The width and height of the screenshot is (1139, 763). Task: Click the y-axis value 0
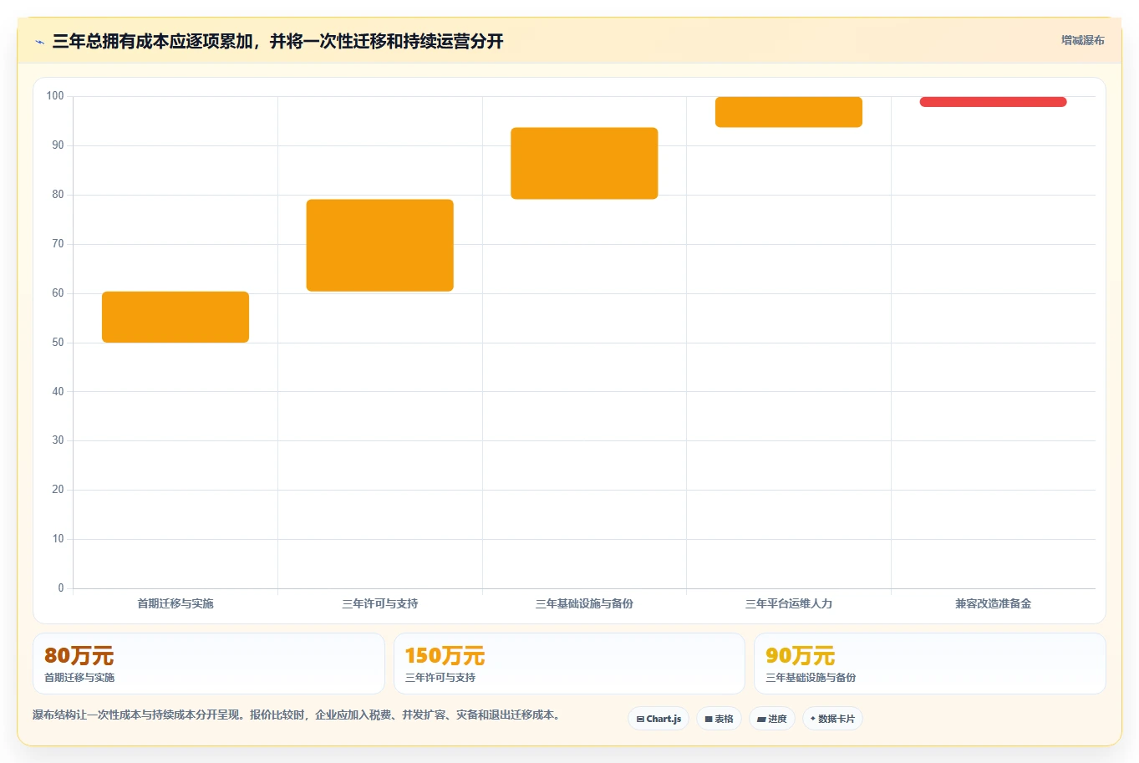[61, 588]
